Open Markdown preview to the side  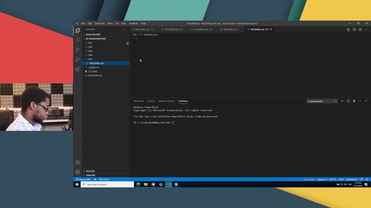click(x=354, y=29)
